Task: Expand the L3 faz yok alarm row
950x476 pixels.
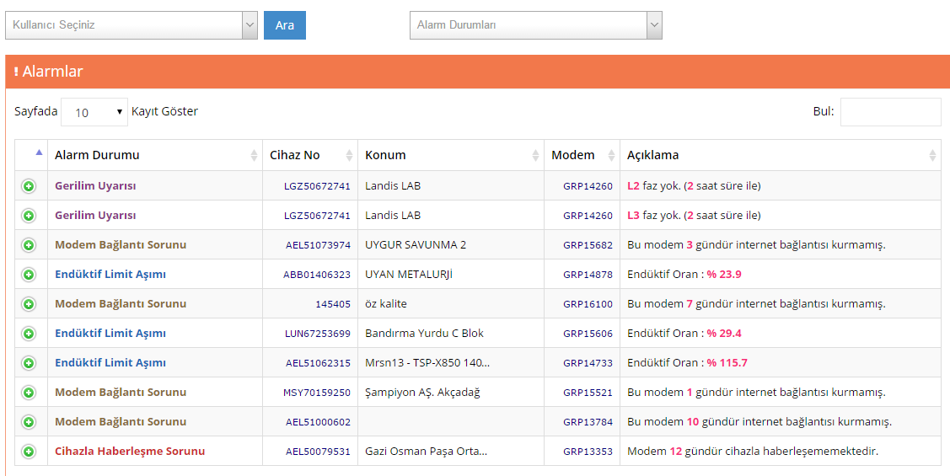Action: (x=29, y=216)
